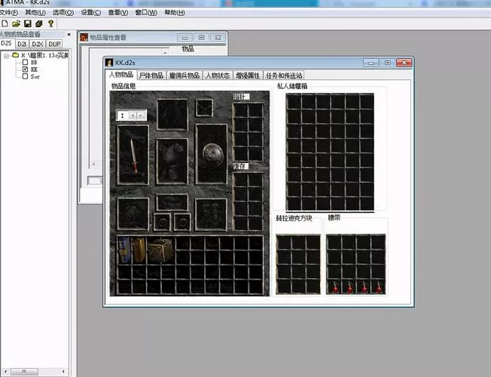491x377 pixels.
Task: Switch to the 尸体物品 tab
Action: (151, 75)
